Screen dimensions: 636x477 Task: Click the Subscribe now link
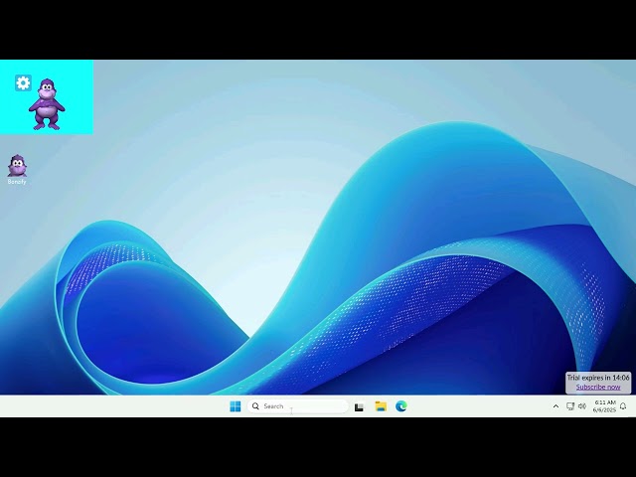[x=598, y=387]
